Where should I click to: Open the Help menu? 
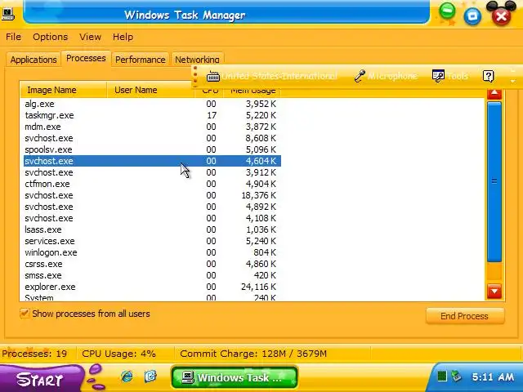(123, 37)
